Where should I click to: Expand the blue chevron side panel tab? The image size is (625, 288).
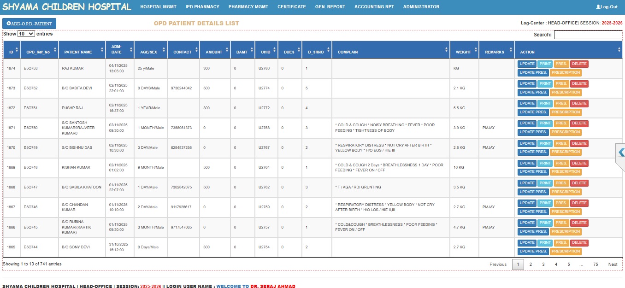click(x=621, y=153)
